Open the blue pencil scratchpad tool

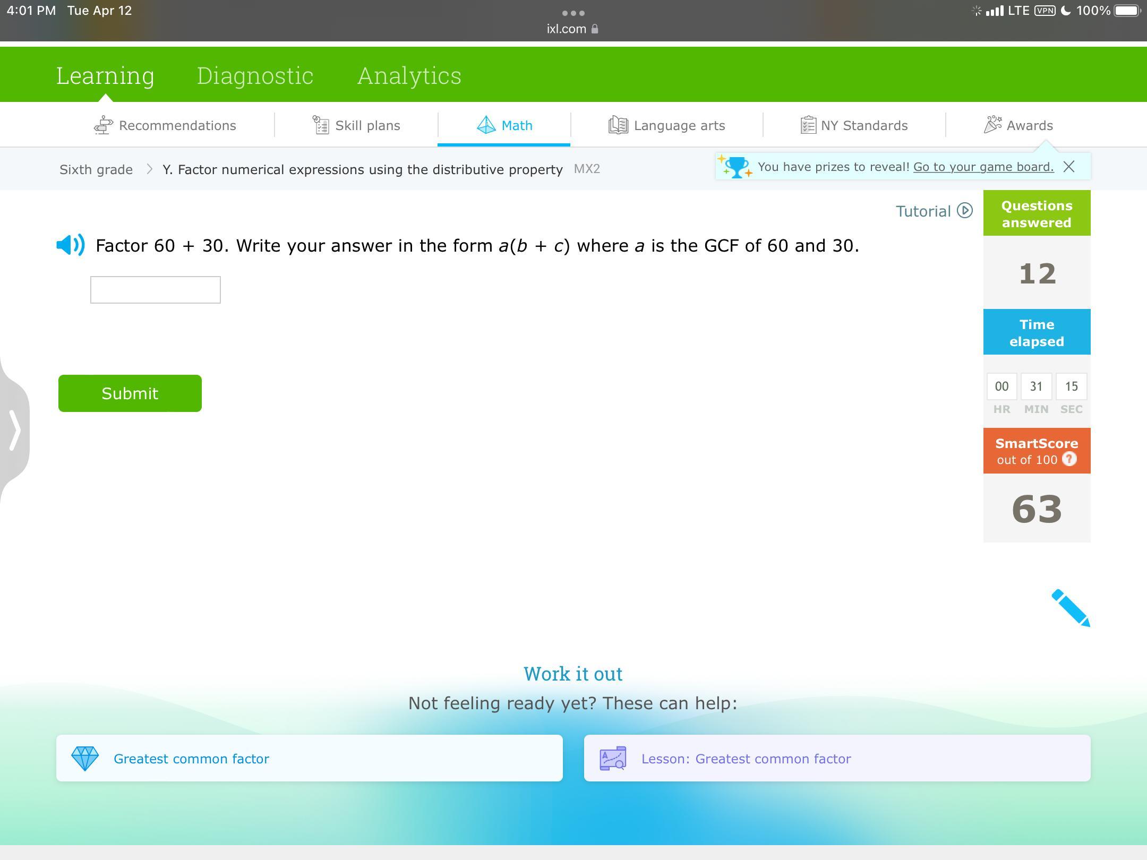(1070, 607)
